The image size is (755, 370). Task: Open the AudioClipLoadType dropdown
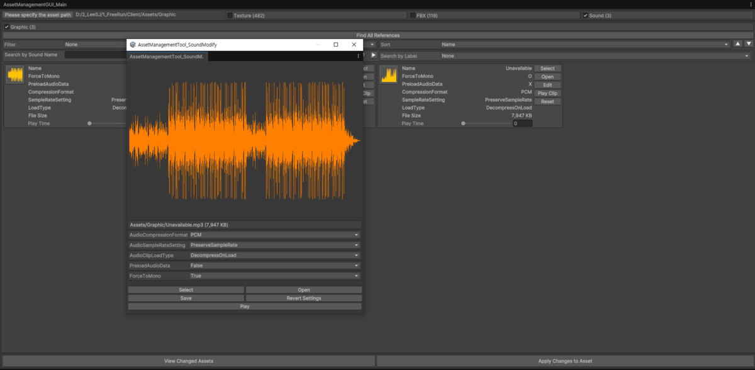coord(274,255)
